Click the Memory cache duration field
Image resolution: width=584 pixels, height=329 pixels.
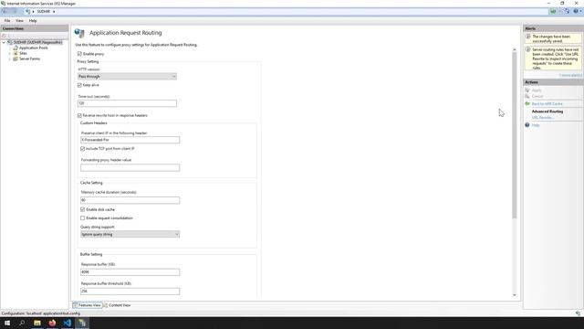click(x=130, y=200)
